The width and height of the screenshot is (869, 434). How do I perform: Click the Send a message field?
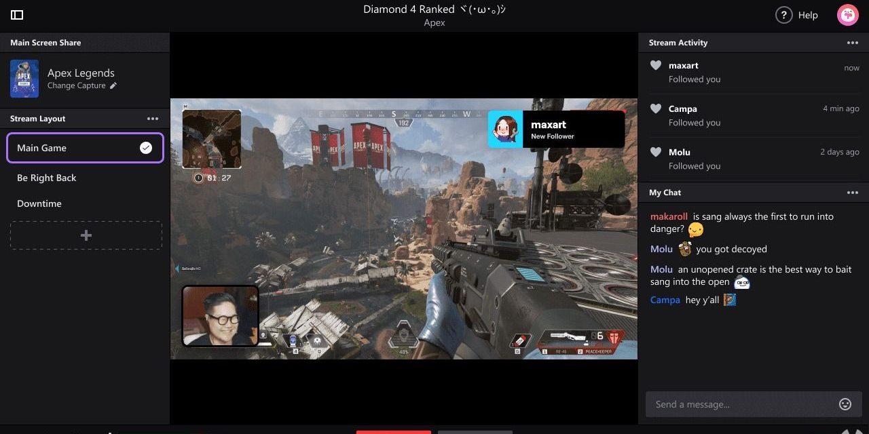pyautogui.click(x=740, y=404)
